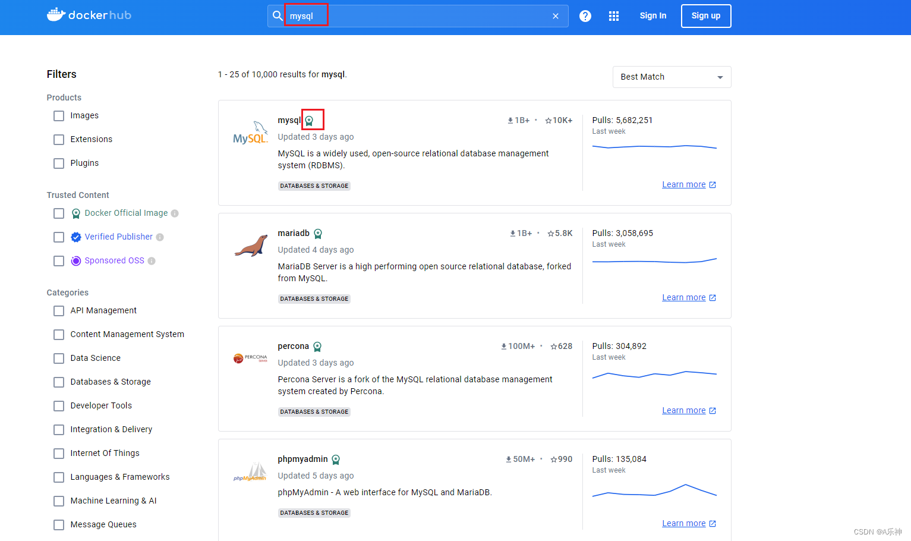Click the search magnifier icon
Screen dimensions: 911x541
[x=278, y=16]
